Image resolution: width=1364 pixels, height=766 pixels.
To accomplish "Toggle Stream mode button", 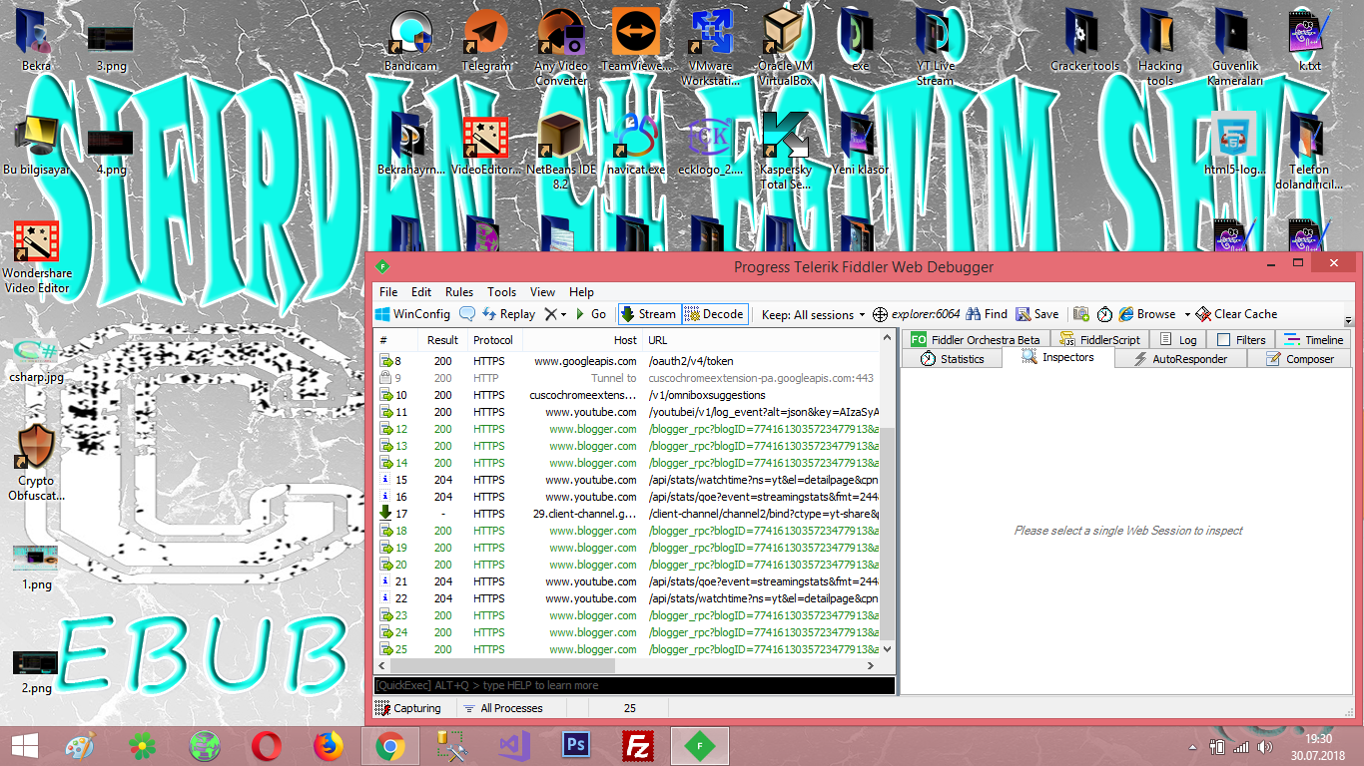I will 649,314.
